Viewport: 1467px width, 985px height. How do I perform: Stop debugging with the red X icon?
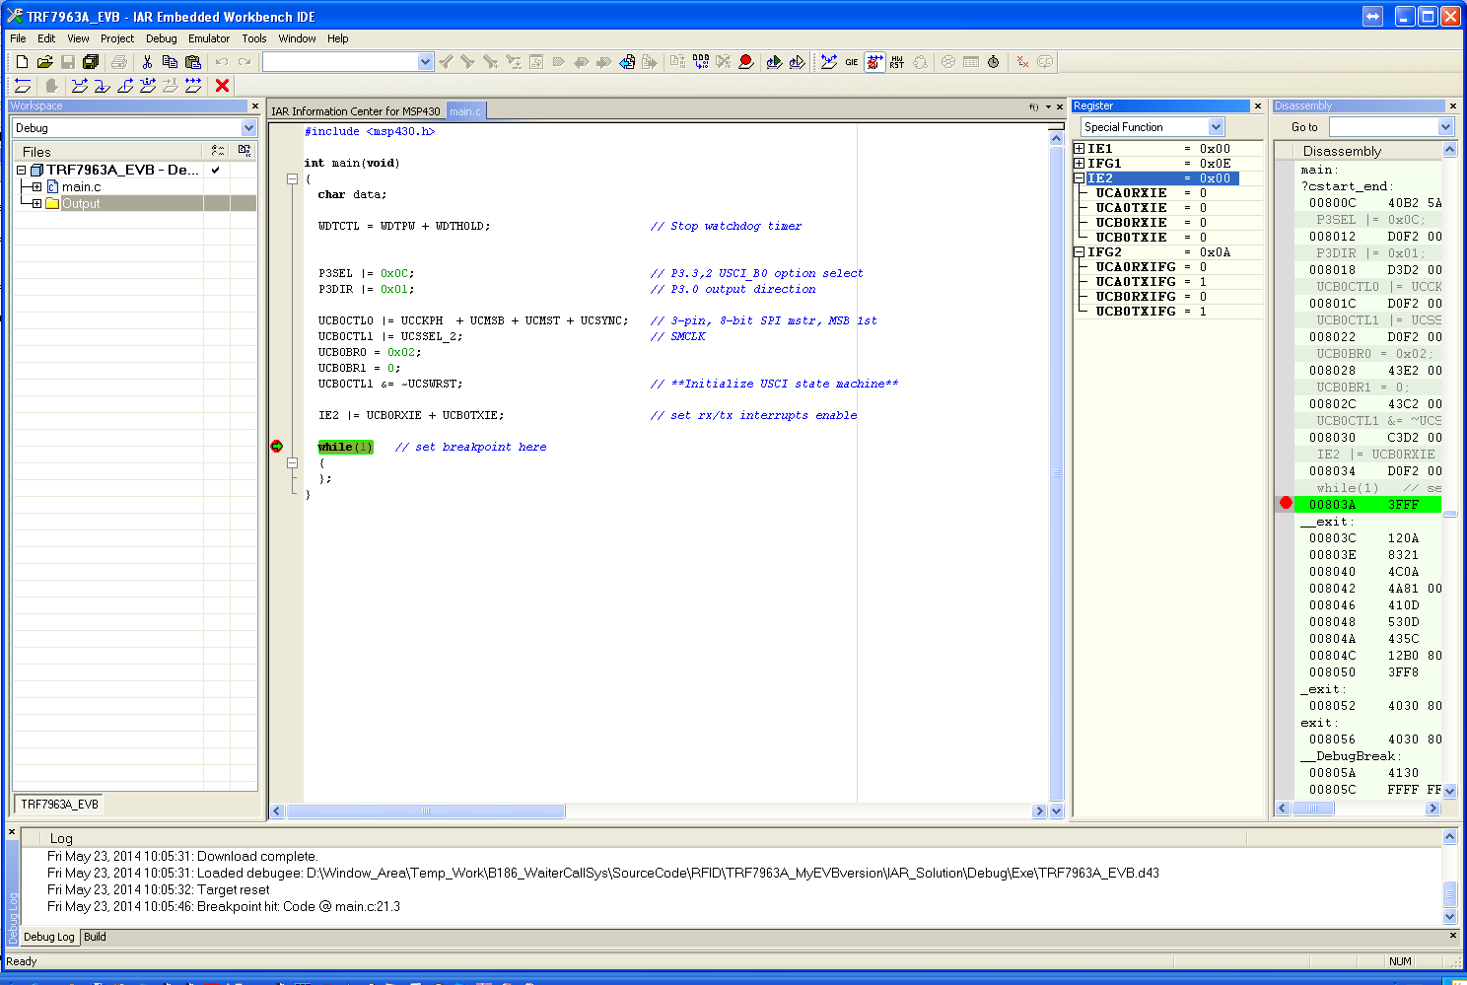(222, 86)
